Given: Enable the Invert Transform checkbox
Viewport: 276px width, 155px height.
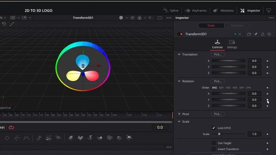Looking at the screenshot, I should [214, 149].
